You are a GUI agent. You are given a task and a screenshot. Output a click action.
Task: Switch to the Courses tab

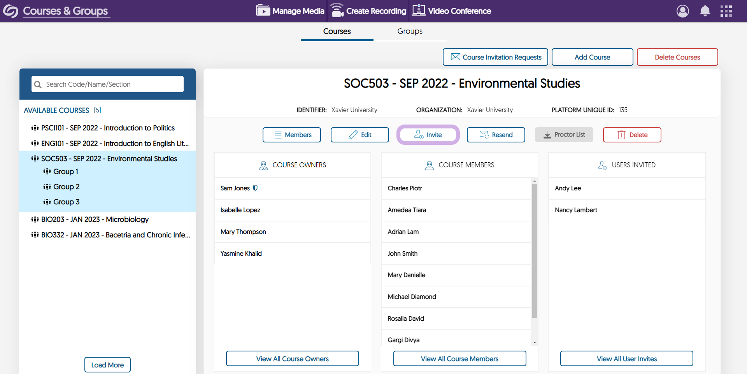pos(337,32)
